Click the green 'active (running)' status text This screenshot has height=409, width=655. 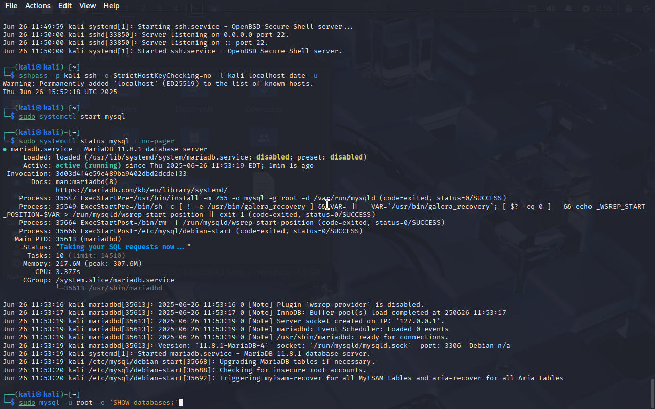coord(89,166)
